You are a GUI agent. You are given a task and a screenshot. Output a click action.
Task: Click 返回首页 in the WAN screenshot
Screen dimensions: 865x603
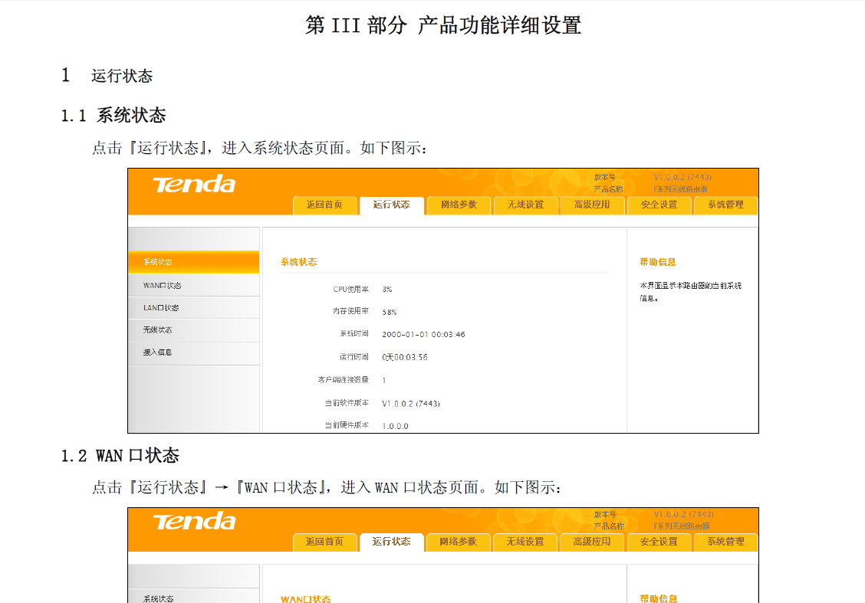click(x=325, y=542)
